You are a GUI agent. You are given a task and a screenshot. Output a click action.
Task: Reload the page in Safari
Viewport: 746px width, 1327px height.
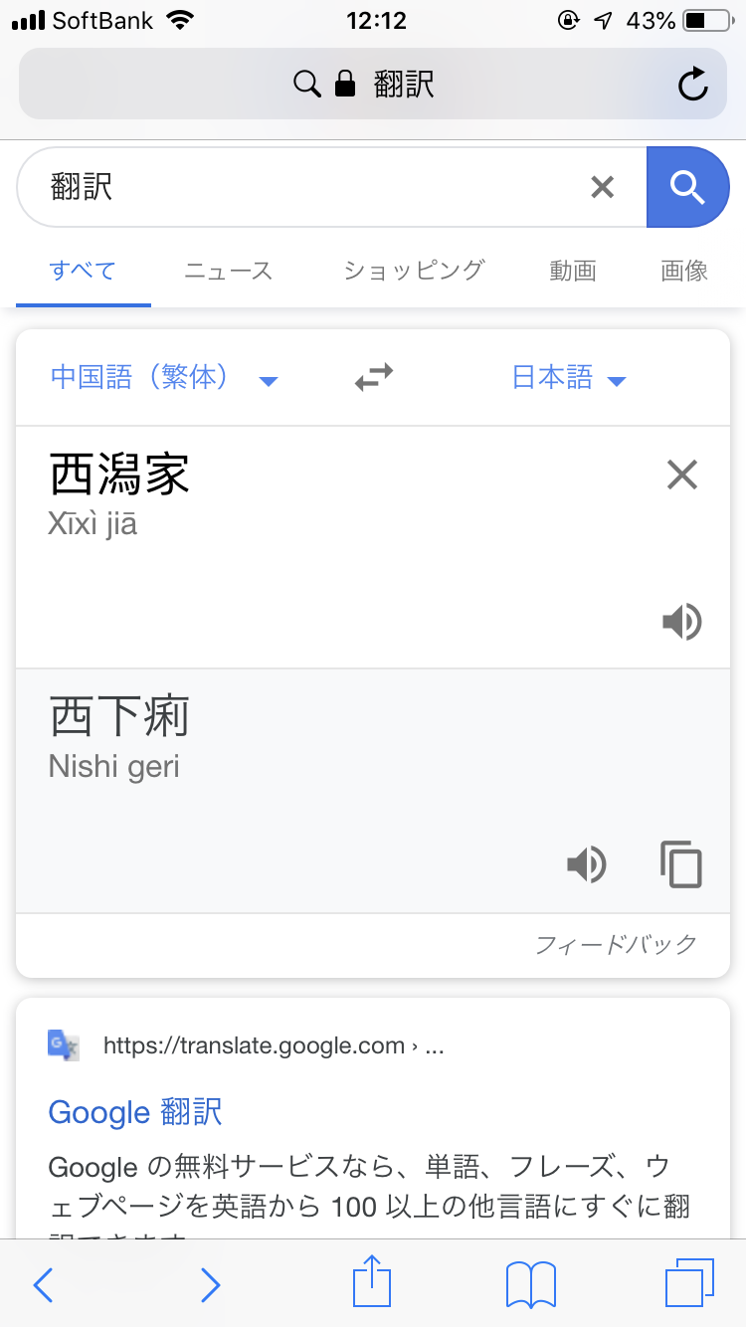coord(692,86)
